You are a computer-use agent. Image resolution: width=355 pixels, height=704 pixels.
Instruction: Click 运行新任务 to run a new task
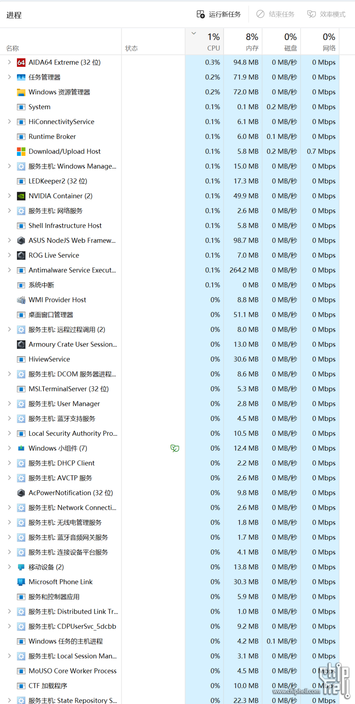(219, 15)
